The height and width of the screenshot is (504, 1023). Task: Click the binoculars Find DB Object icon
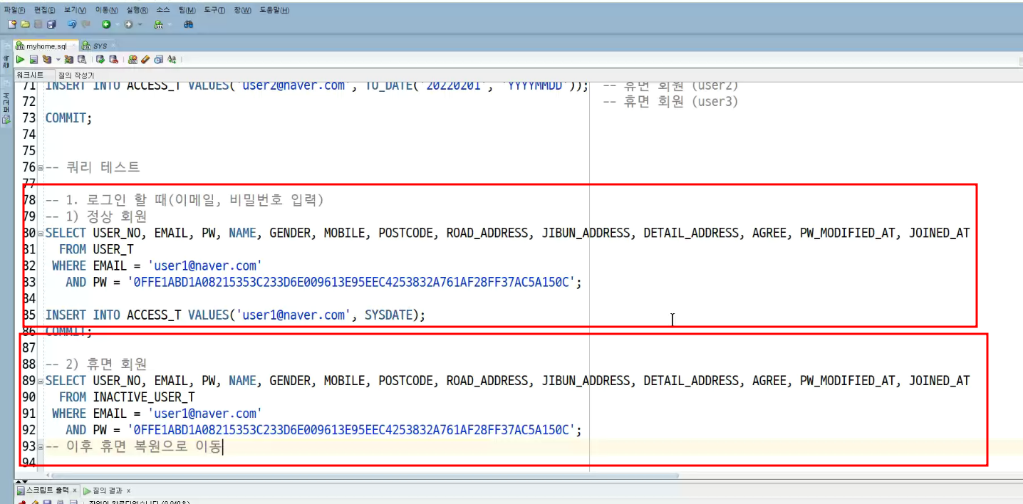[188, 24]
